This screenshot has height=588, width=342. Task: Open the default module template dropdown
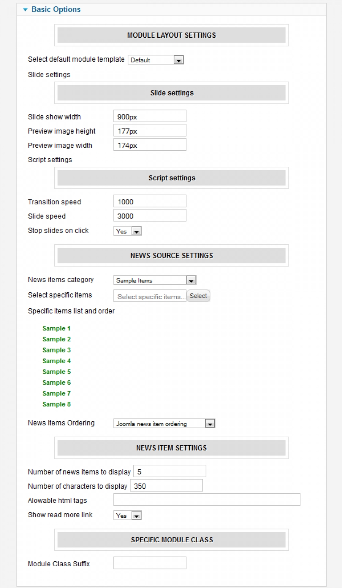click(x=156, y=60)
